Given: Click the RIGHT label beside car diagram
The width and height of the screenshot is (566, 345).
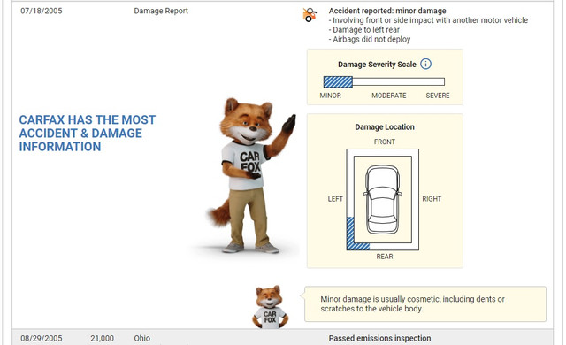Looking at the screenshot, I should tap(432, 199).
